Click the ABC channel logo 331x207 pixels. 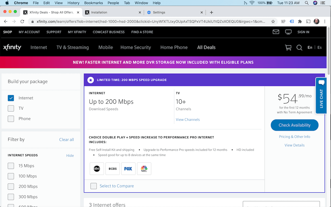click(x=97, y=169)
